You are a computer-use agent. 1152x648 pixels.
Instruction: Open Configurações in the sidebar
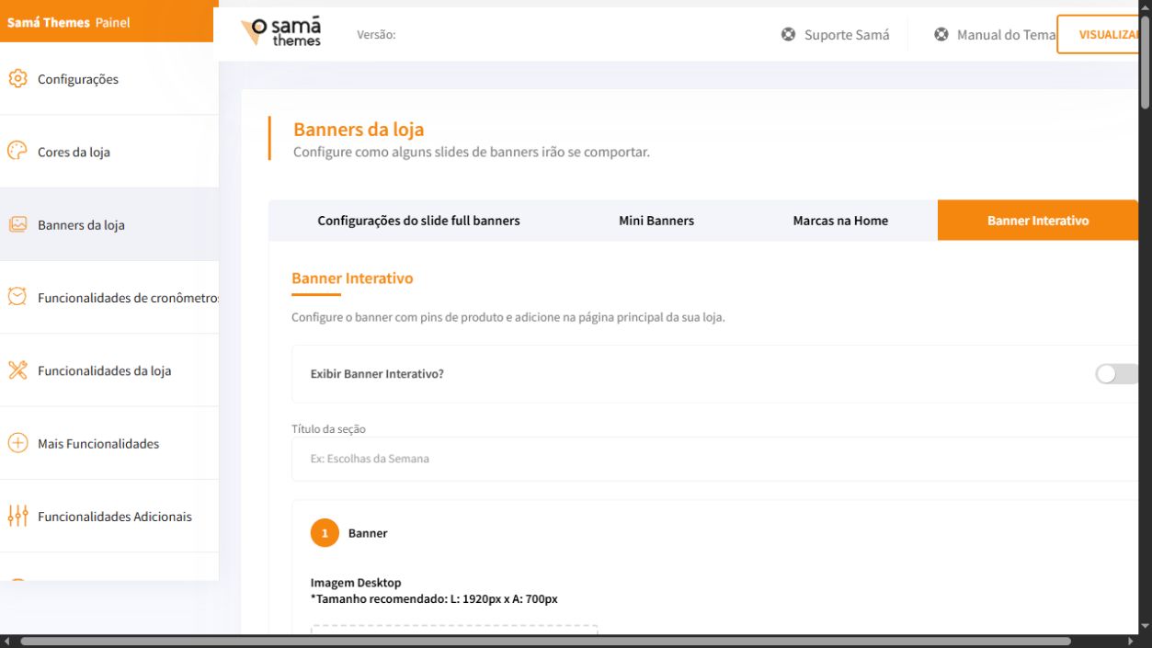pos(109,79)
